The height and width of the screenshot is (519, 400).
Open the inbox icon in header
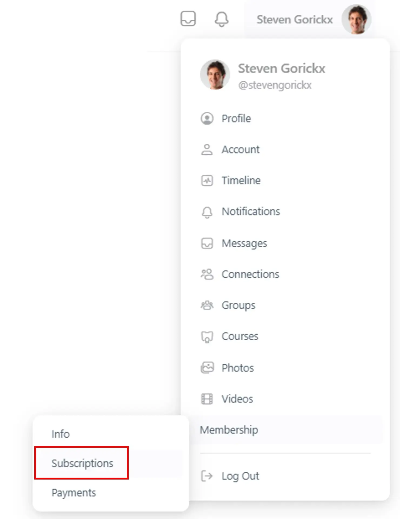pyautogui.click(x=188, y=19)
